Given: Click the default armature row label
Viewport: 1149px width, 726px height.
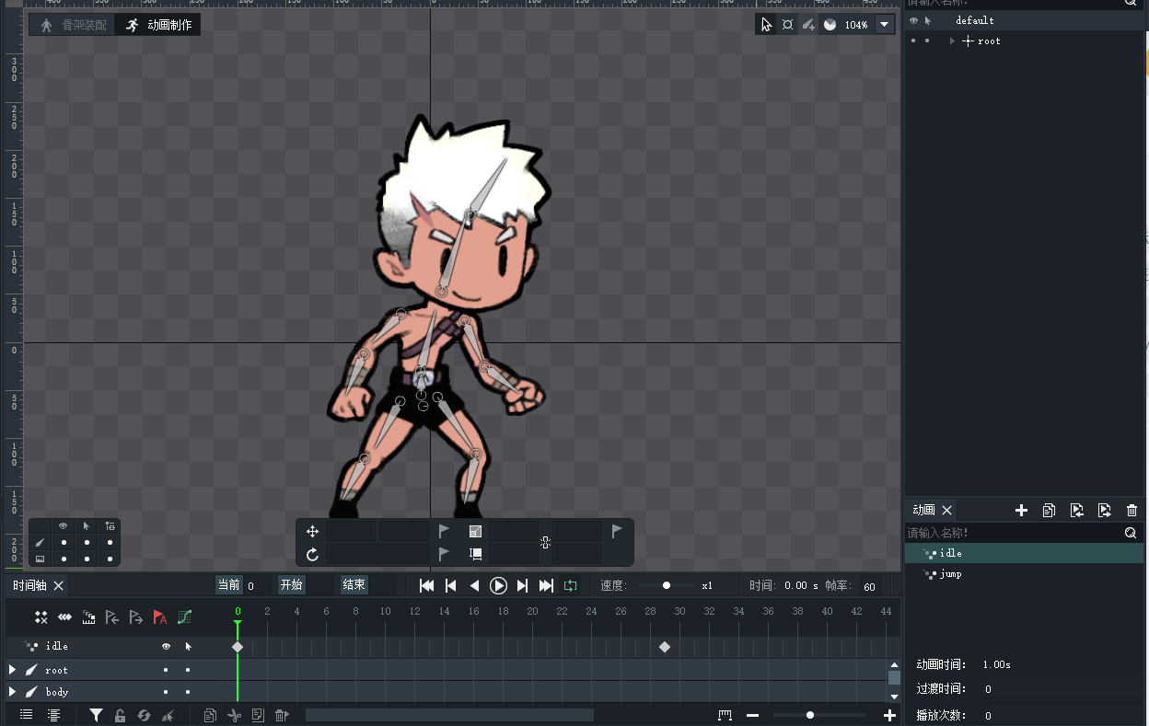Looking at the screenshot, I should click(974, 20).
